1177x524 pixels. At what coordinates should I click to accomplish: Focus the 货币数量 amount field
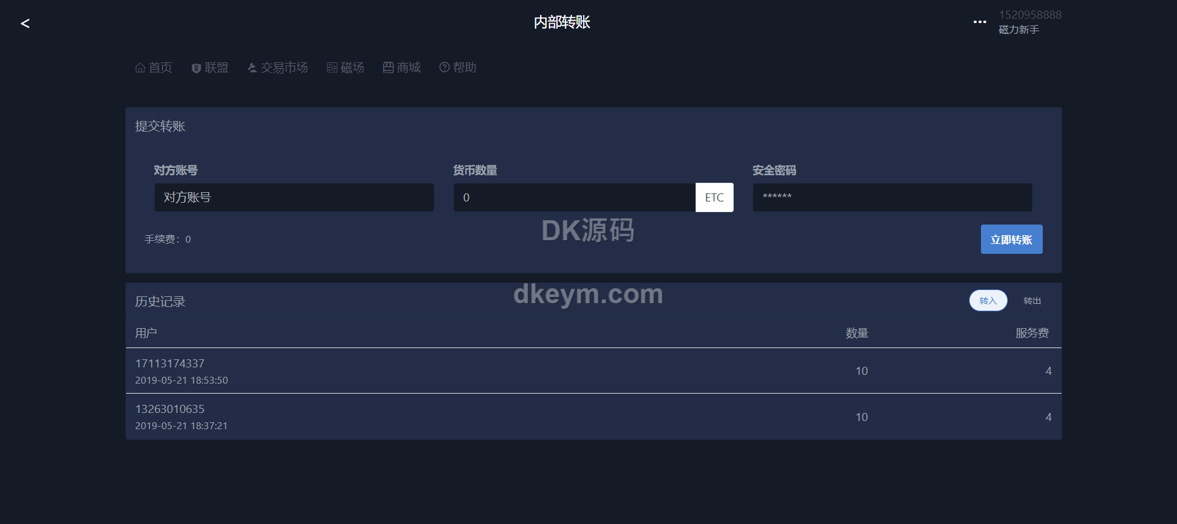(574, 198)
